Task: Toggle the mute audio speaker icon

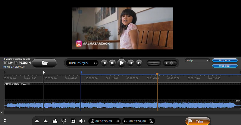Action: [82, 121]
